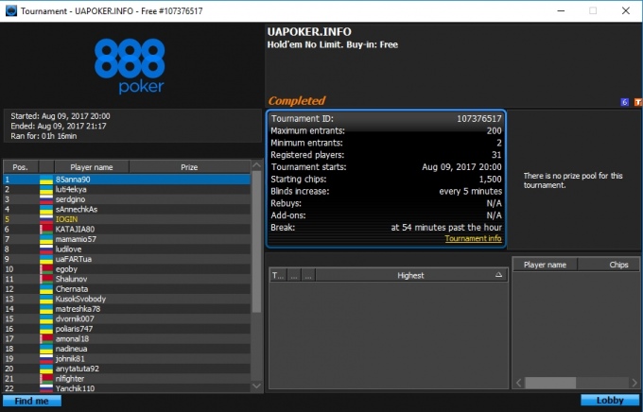643x412 pixels.
Task: Close the tournament window
Action: coord(626,10)
